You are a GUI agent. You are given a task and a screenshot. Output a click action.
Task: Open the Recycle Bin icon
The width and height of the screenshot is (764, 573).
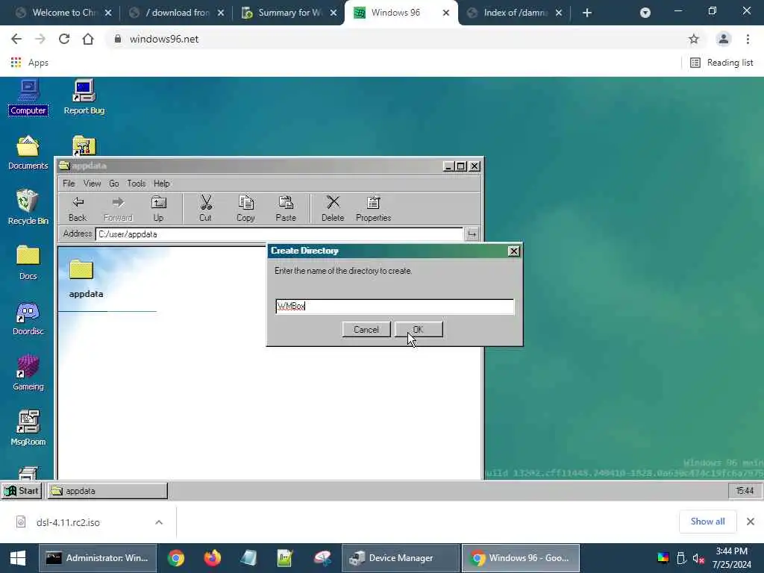tap(28, 207)
